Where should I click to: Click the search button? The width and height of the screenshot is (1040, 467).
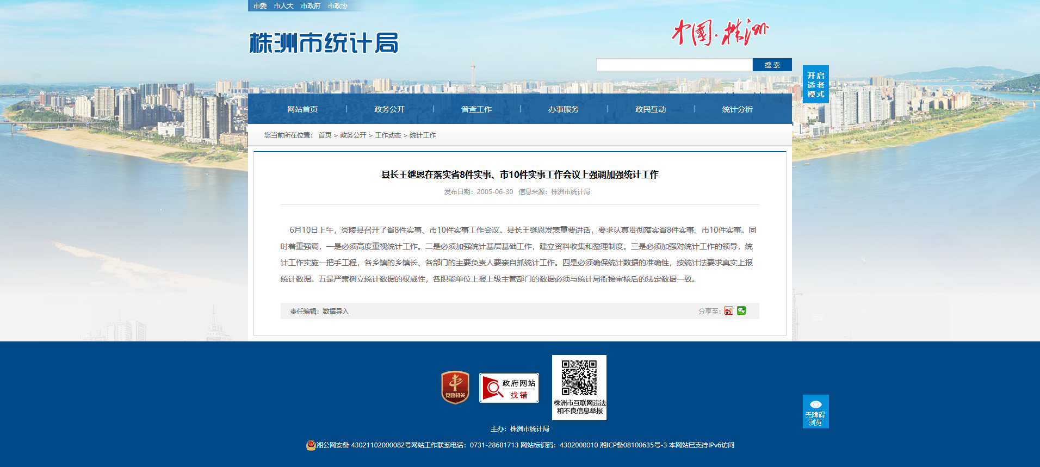tap(772, 65)
